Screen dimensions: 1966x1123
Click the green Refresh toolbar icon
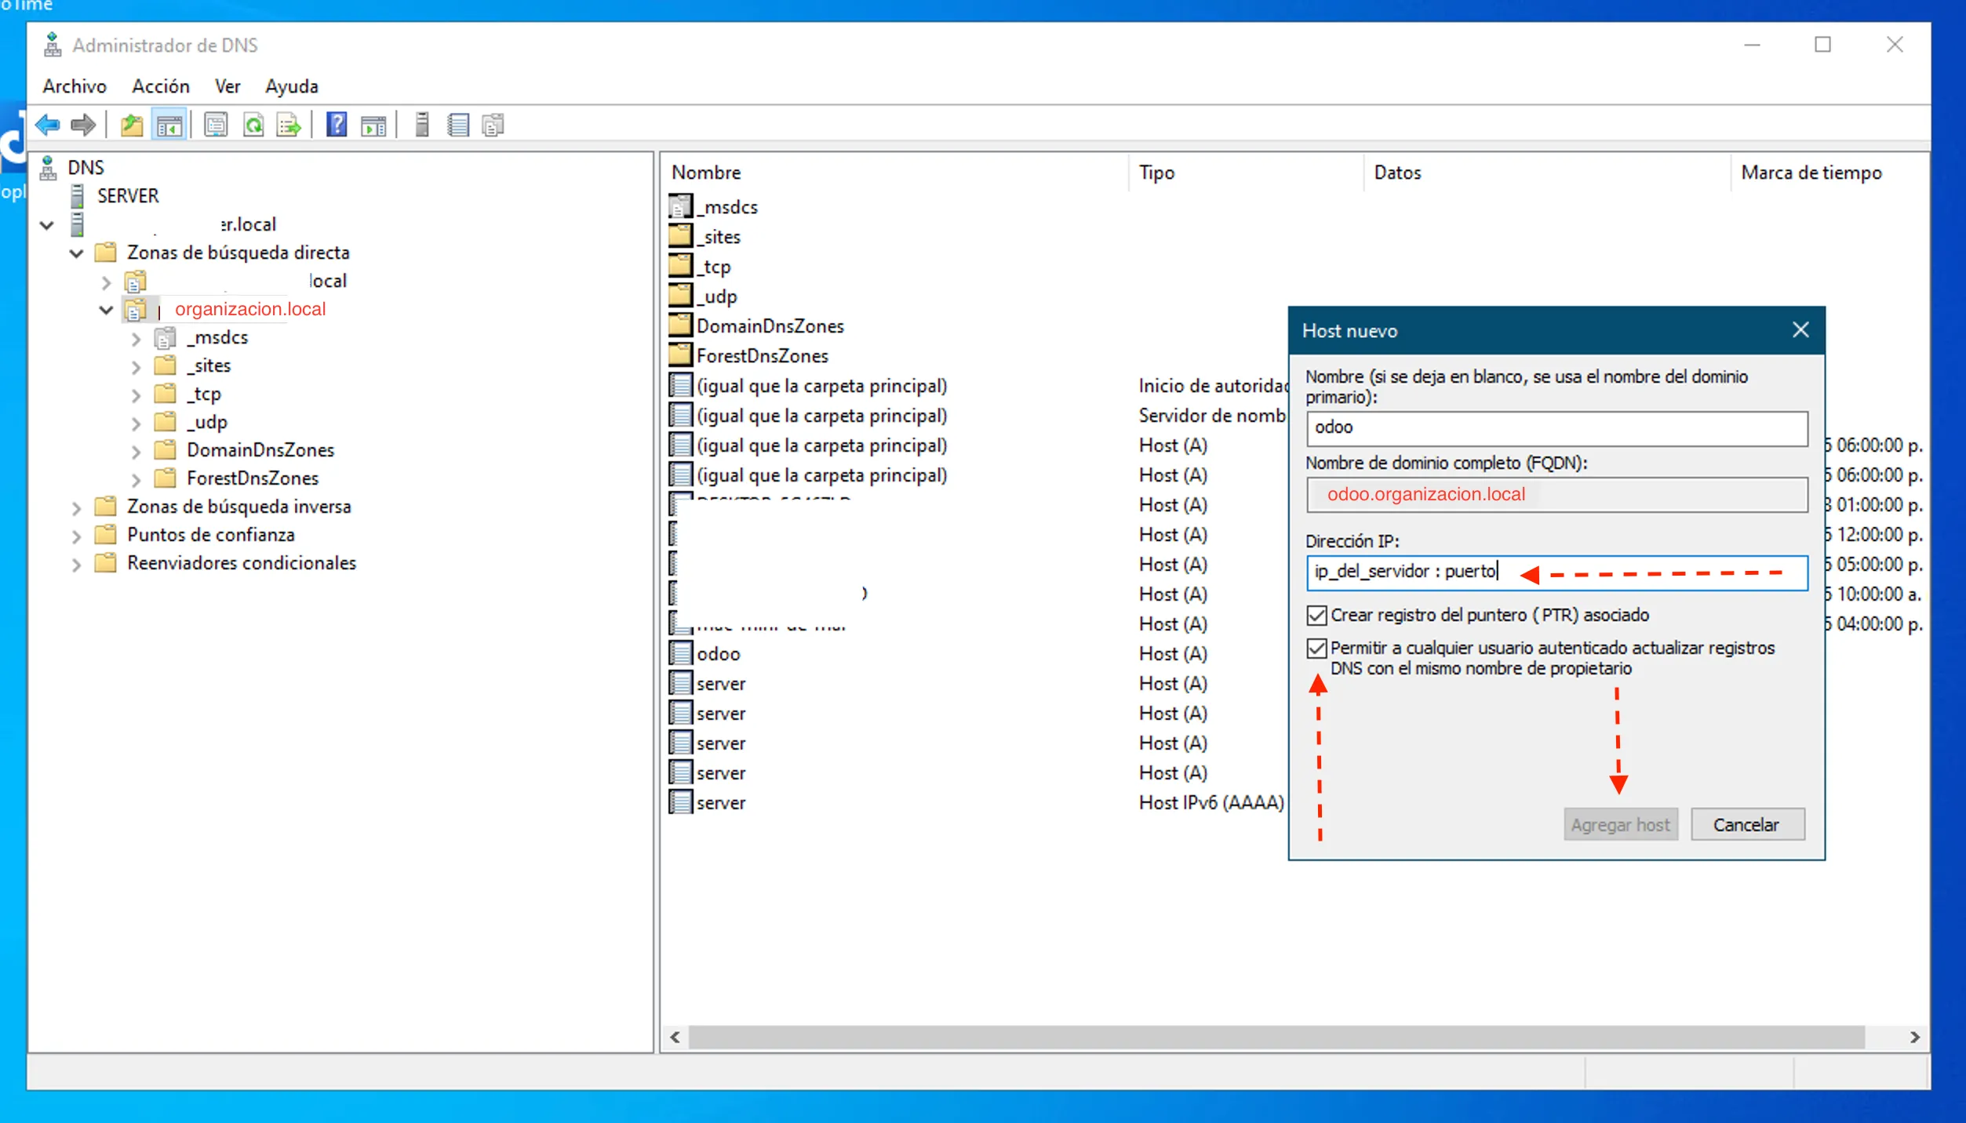(253, 125)
